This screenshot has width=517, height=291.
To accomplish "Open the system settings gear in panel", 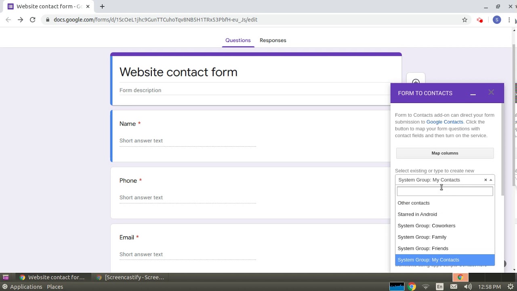I will 510,287.
